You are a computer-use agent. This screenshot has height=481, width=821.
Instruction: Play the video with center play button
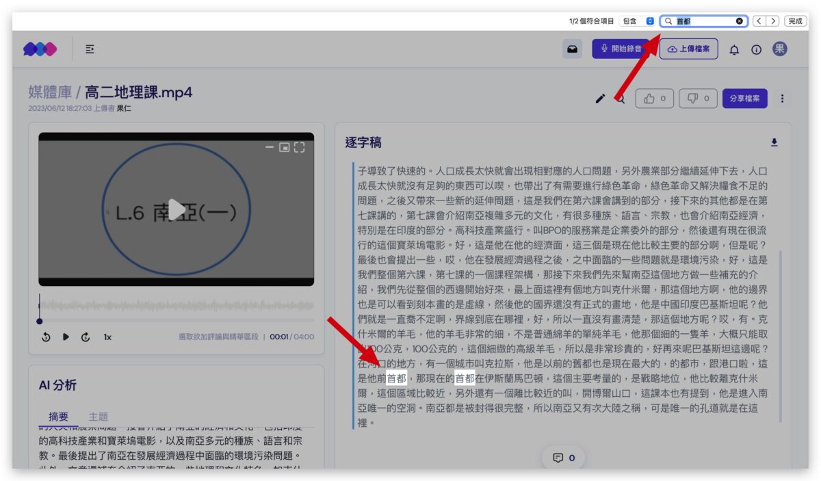click(177, 209)
